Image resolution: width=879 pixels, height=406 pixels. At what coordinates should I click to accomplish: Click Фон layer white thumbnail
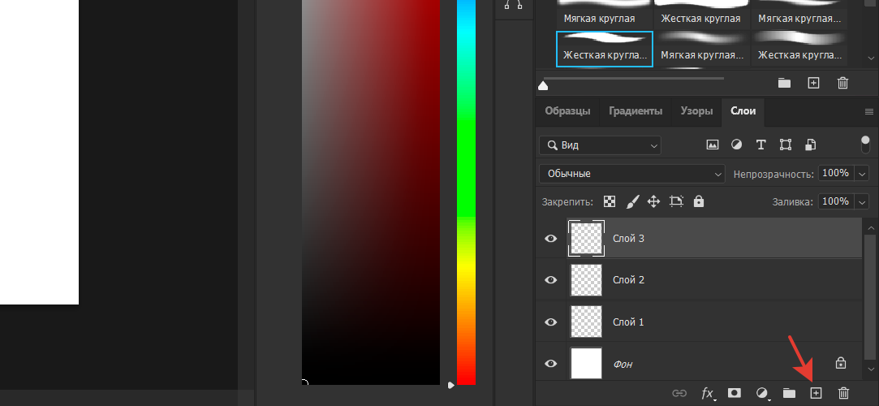(x=586, y=364)
